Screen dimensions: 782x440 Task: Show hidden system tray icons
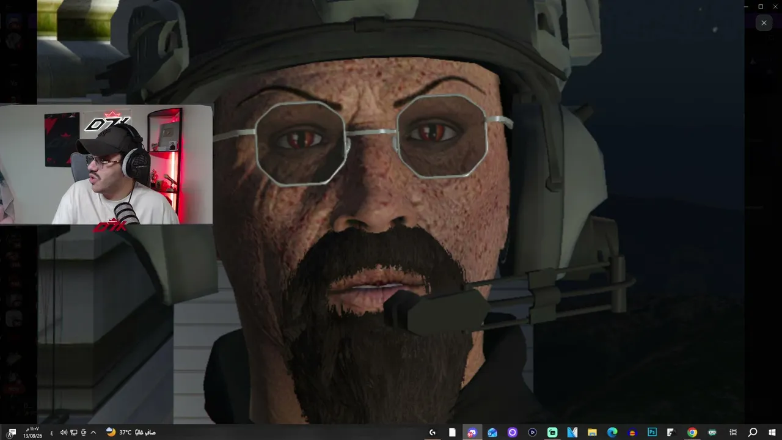pos(93,433)
